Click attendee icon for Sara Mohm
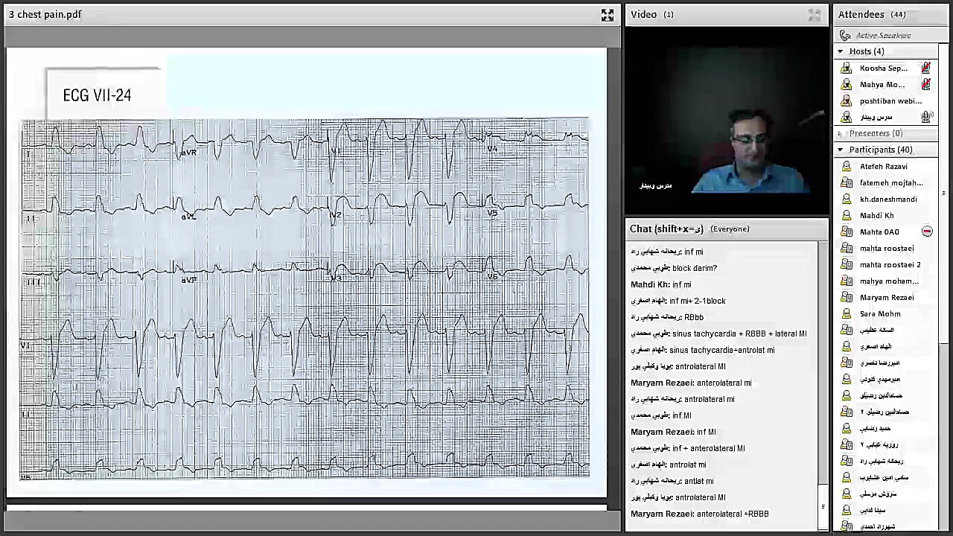 tap(846, 313)
